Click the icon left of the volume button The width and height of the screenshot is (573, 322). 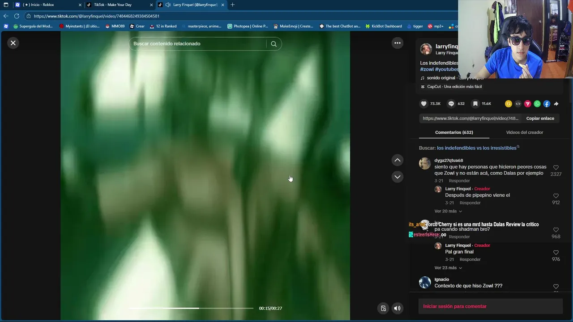[x=383, y=308]
